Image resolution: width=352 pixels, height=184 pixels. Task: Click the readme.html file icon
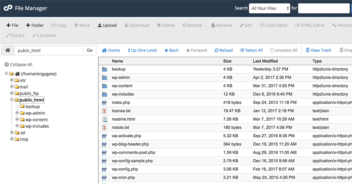coord(104,119)
